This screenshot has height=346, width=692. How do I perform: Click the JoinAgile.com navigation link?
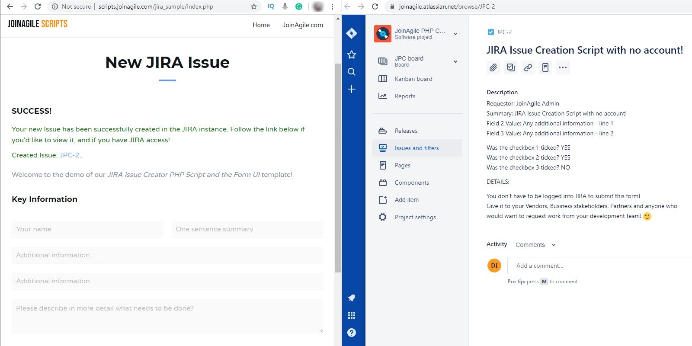[x=303, y=25]
